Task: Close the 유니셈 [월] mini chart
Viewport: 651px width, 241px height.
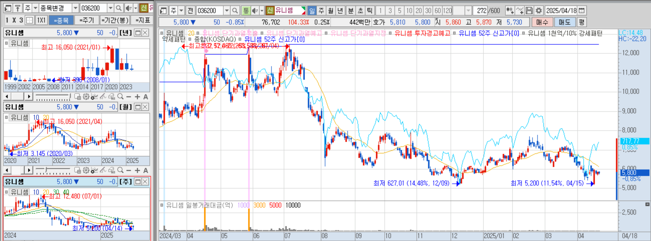Action: [x=145, y=107]
